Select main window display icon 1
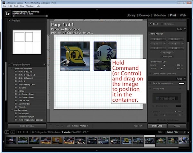 tap(7, 132)
